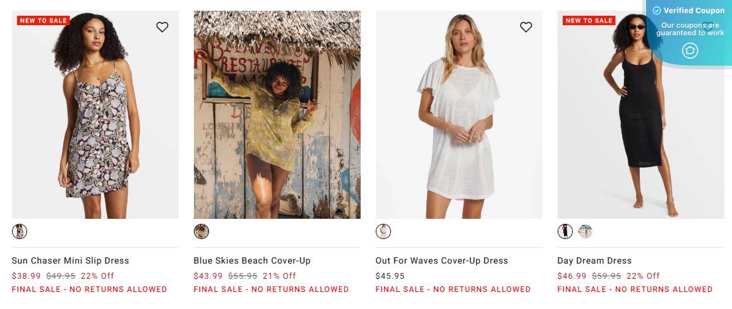732x309 pixels.
Task: Open the Blue Skies Beach Cover-Up title link
Action: pyautogui.click(x=252, y=260)
